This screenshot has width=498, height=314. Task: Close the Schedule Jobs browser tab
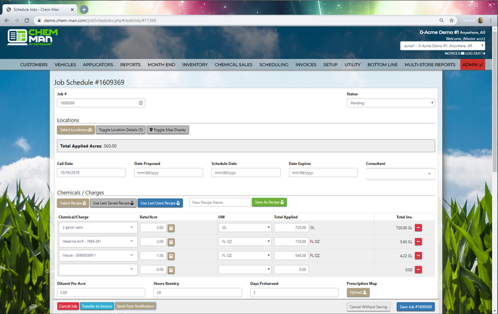72,9
